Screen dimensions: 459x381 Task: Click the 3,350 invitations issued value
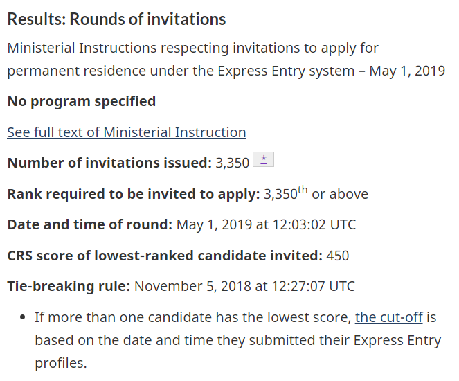click(x=232, y=163)
